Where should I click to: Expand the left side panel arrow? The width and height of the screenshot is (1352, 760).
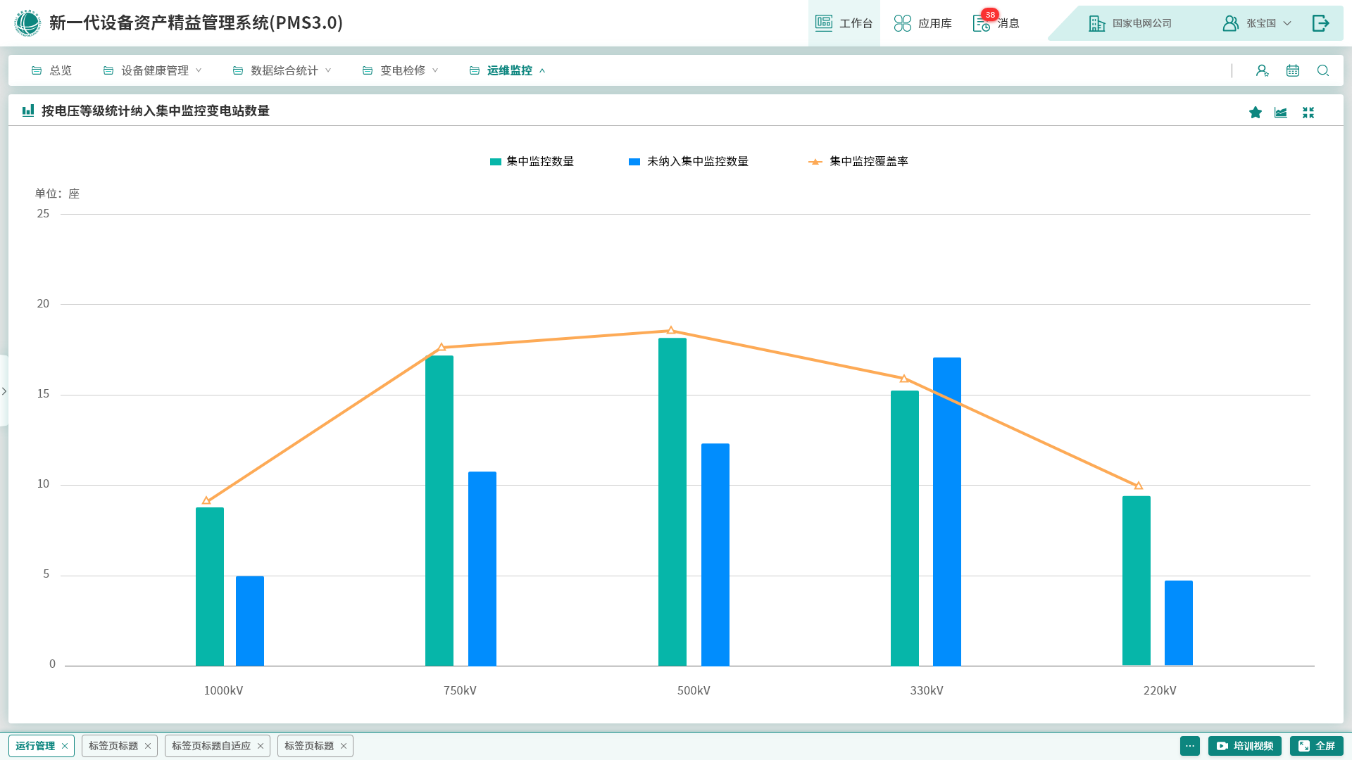(4, 391)
